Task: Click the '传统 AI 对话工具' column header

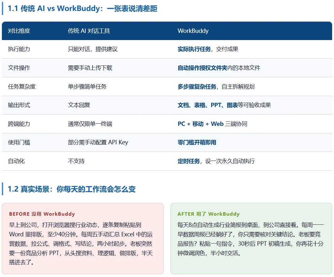Action: pos(89,31)
